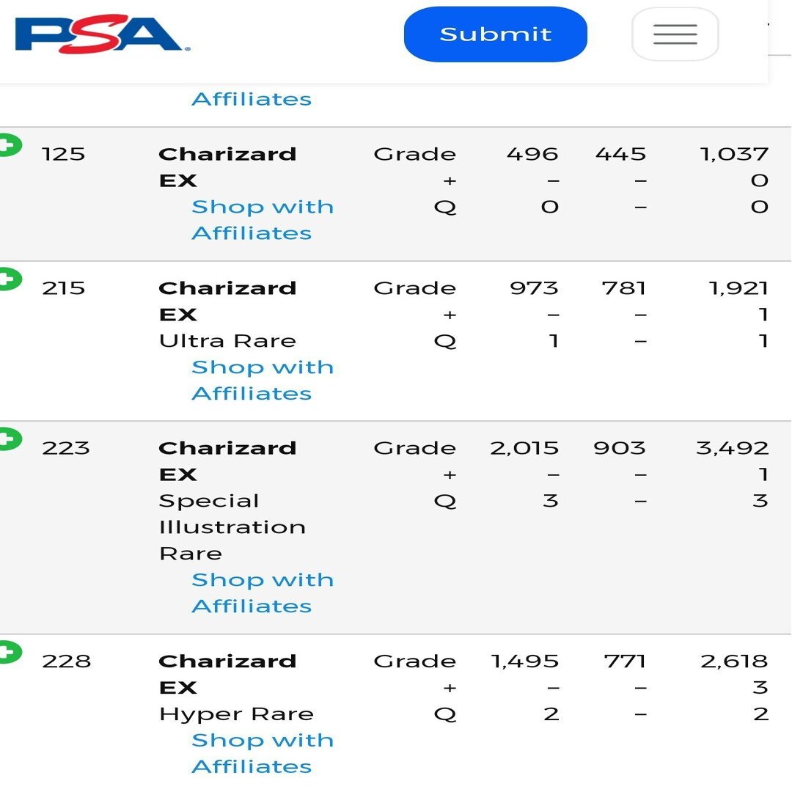Image resolution: width=792 pixels, height=792 pixels.
Task: Click the 1,921 total for card 215
Action: (x=738, y=288)
